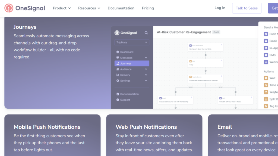Image resolution: width=278 pixels, height=156 pixels.
Task: Open the Journeys section via its icon
Action: pos(118,63)
